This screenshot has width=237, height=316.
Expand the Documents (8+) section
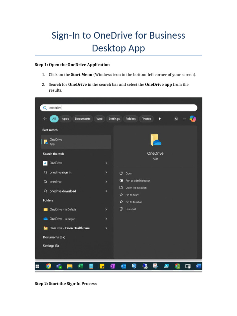coord(54,237)
